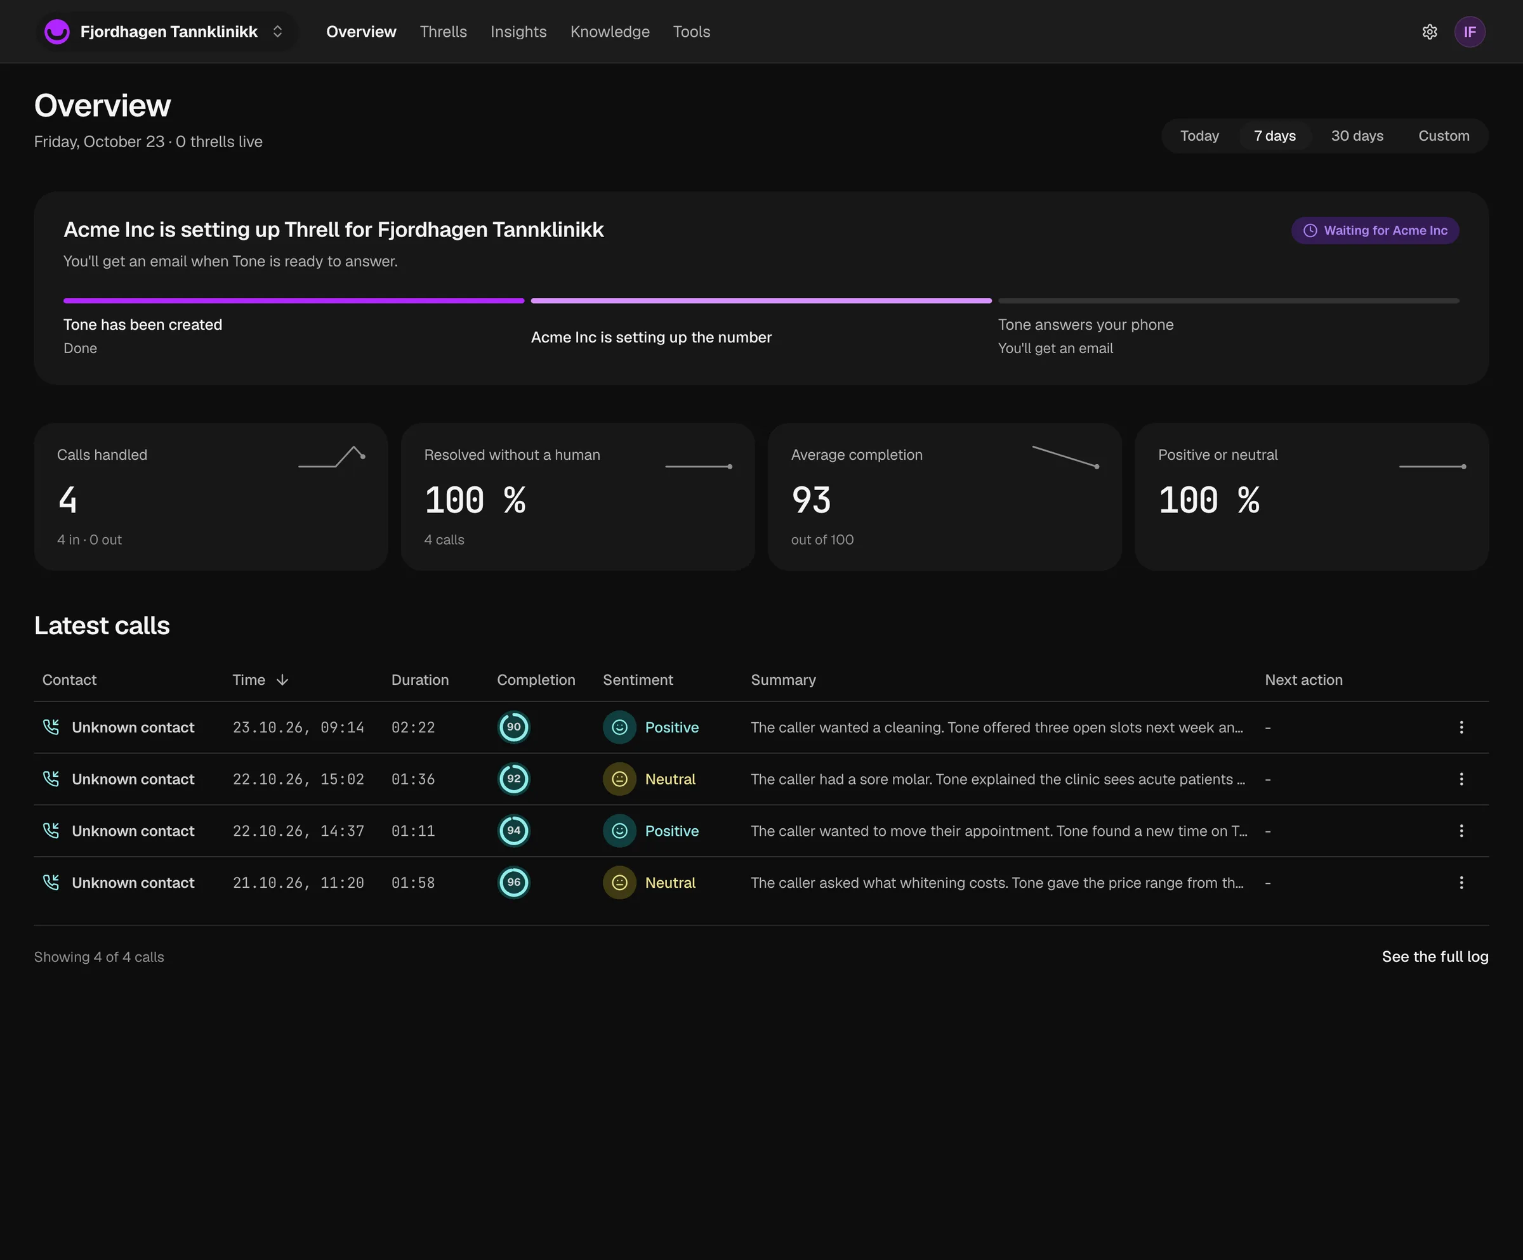Click the Completion column header
1523x1260 pixels.
tap(536, 680)
